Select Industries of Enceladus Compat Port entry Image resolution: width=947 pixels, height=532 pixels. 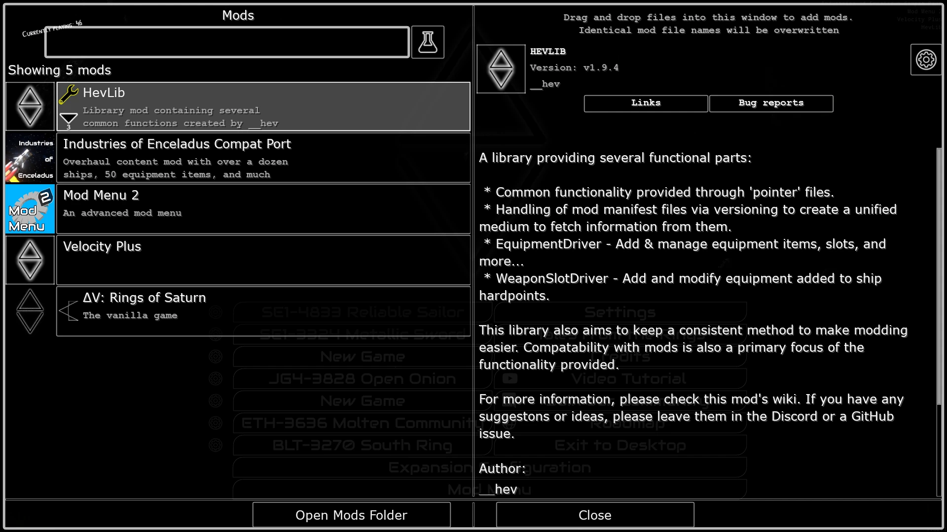[263, 158]
